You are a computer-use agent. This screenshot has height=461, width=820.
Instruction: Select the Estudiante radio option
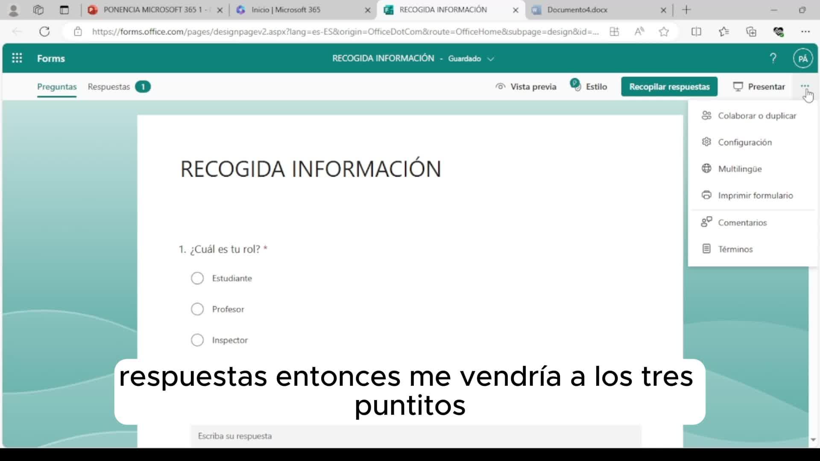click(197, 278)
